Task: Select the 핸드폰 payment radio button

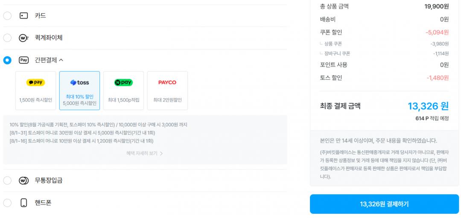Action: pos(7,203)
